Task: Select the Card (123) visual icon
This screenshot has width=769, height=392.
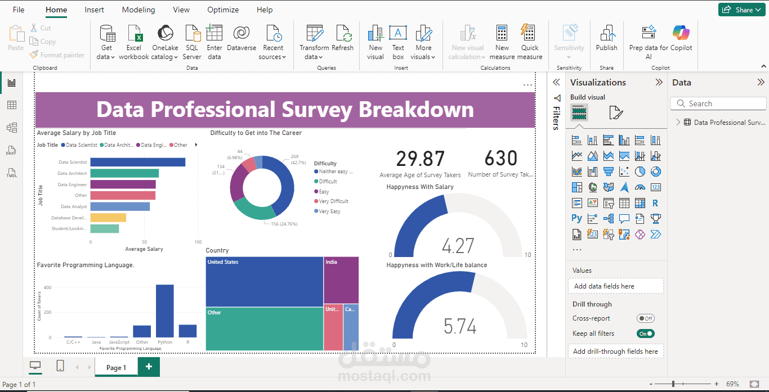Action: point(656,187)
